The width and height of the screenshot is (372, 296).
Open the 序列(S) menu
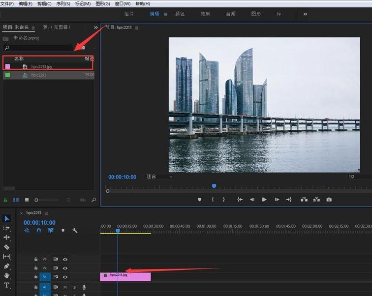pos(63,4)
